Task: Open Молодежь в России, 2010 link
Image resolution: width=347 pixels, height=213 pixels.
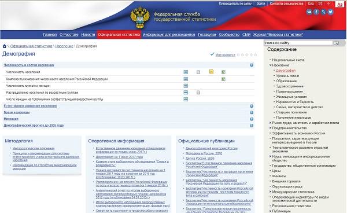Action: coord(204,153)
